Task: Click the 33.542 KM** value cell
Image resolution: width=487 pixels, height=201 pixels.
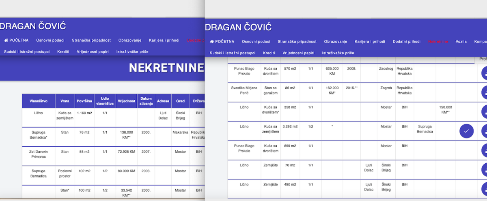Action: (x=126, y=192)
